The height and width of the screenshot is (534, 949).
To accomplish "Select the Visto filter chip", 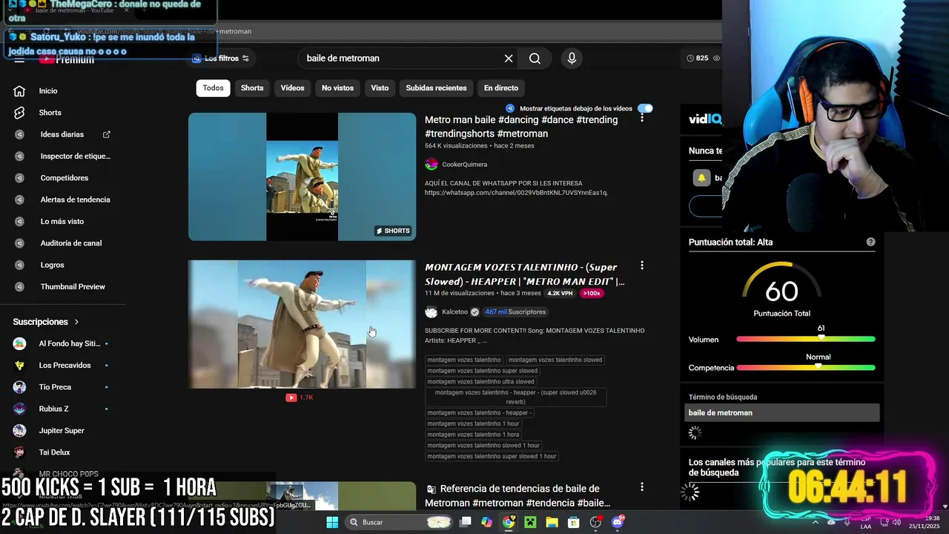I will [x=380, y=88].
